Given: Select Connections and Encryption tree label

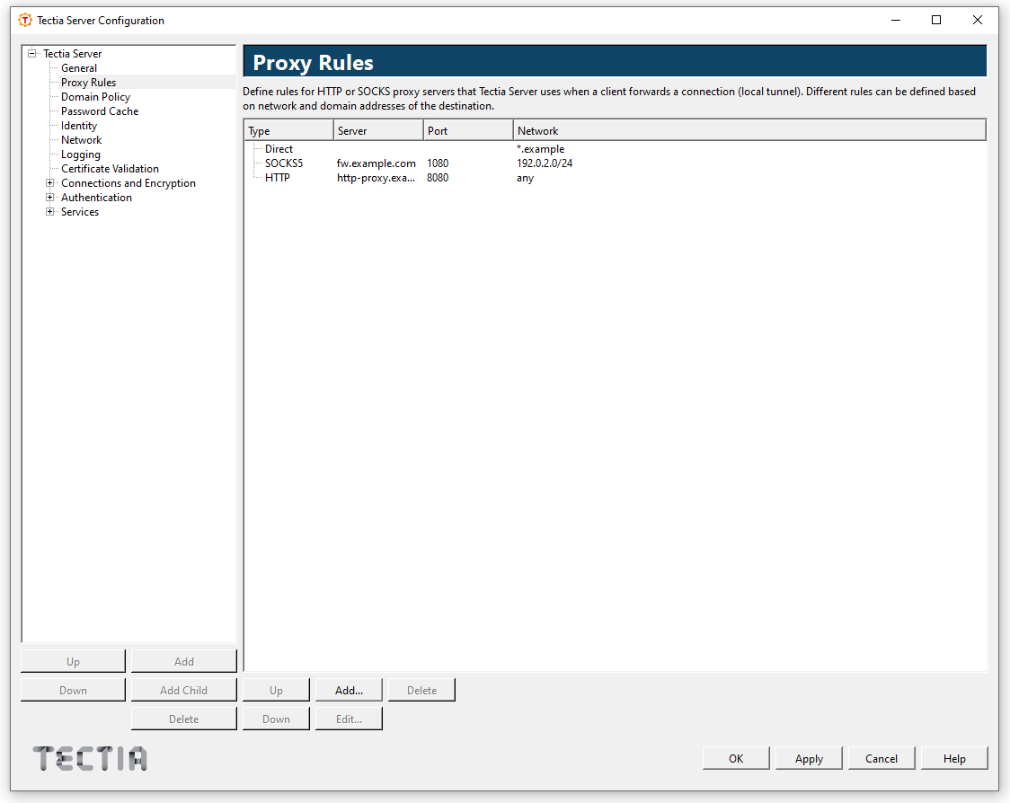Looking at the screenshot, I should (128, 183).
